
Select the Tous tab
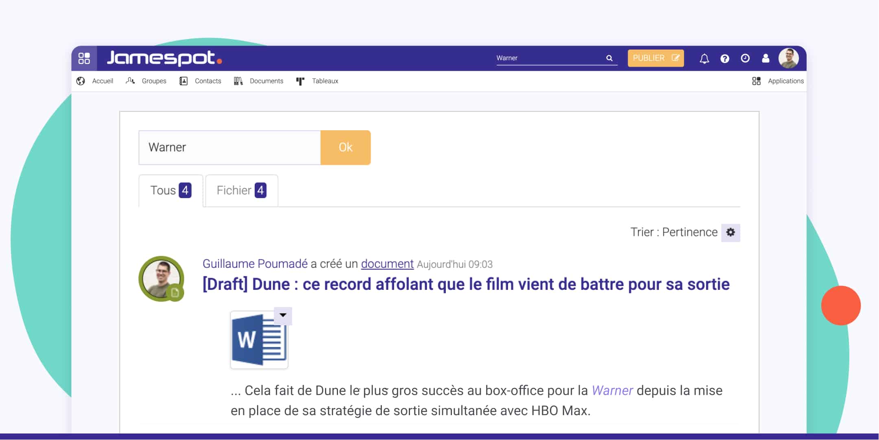click(x=171, y=190)
